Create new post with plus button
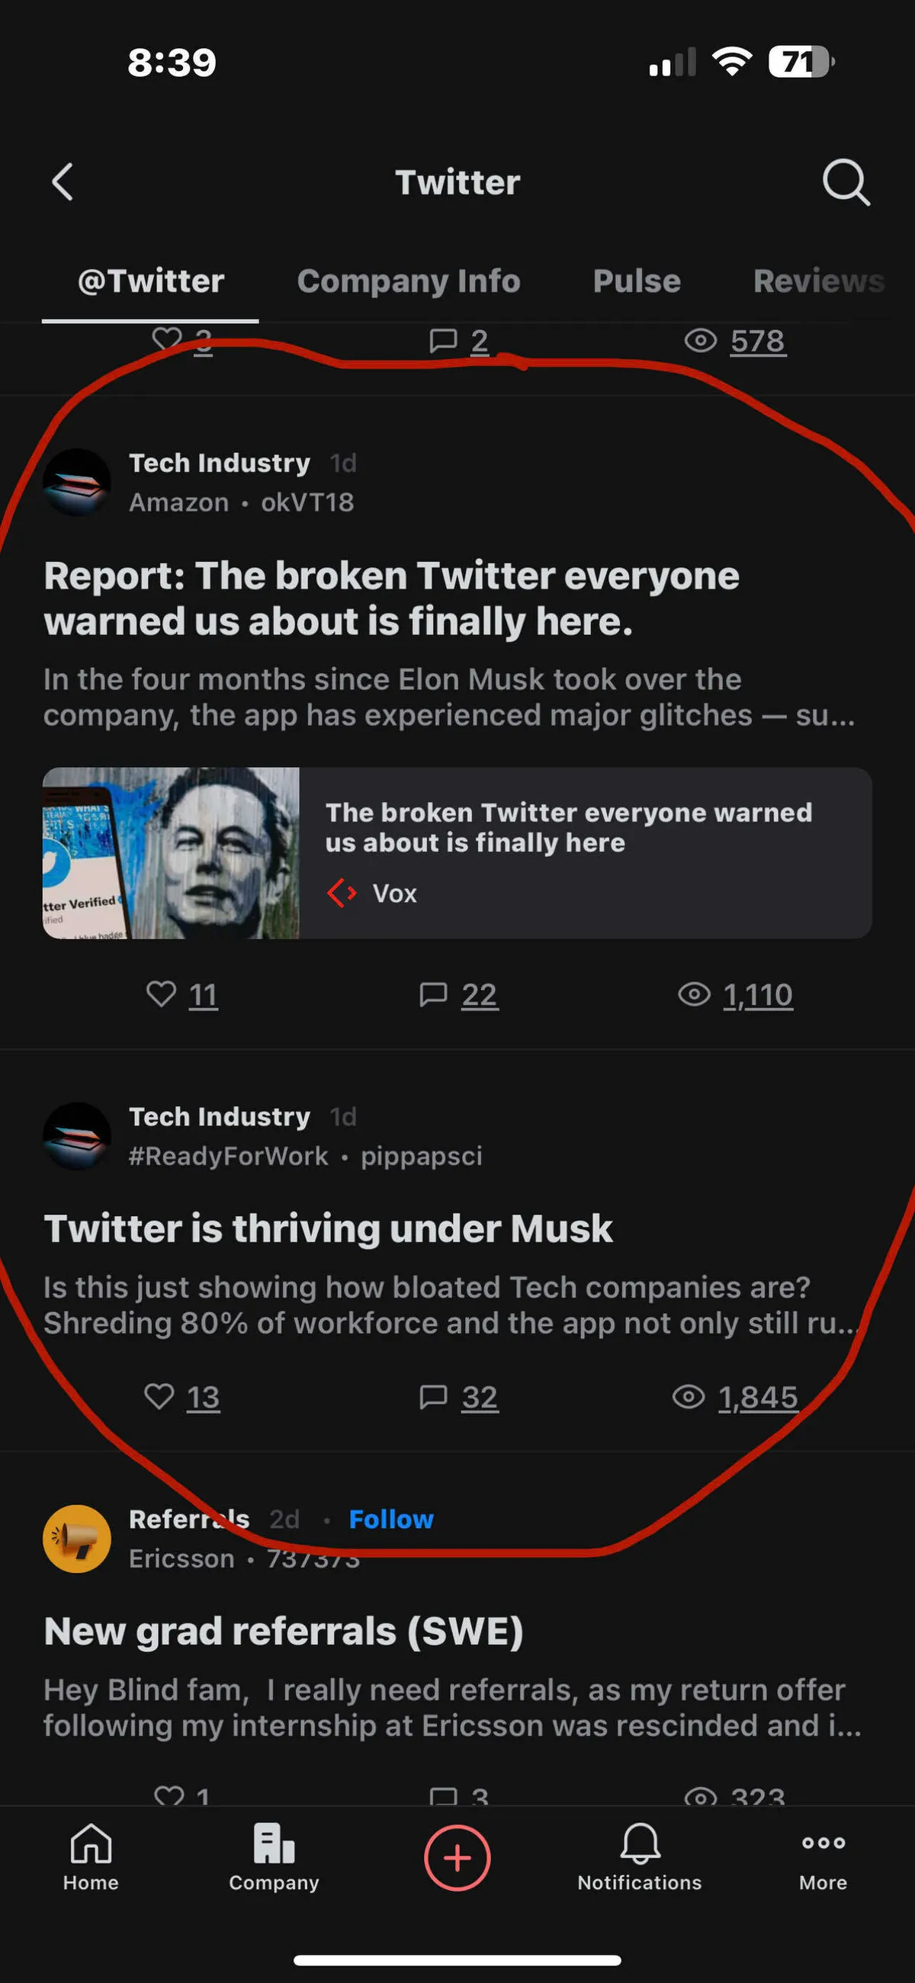915x1983 pixels. pyautogui.click(x=457, y=1857)
